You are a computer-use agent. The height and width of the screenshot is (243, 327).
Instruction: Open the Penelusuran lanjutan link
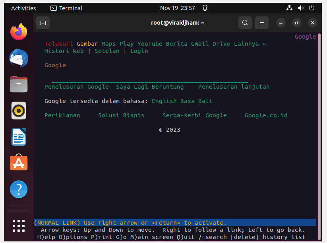(x=234, y=87)
